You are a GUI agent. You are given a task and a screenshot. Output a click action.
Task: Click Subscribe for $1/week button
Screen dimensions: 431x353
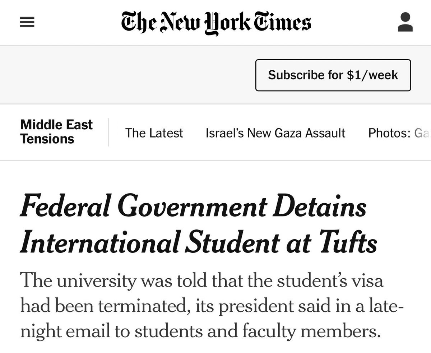333,75
